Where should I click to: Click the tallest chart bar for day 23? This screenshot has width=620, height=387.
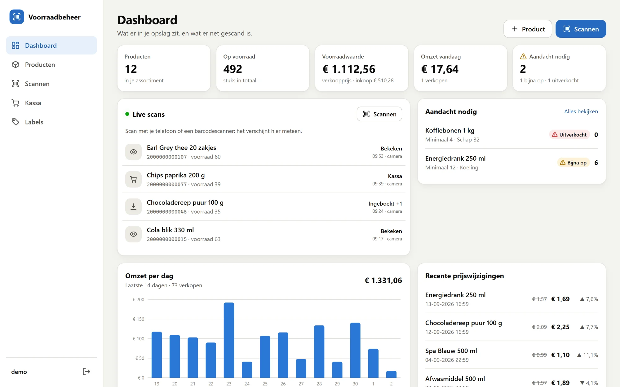click(x=229, y=340)
